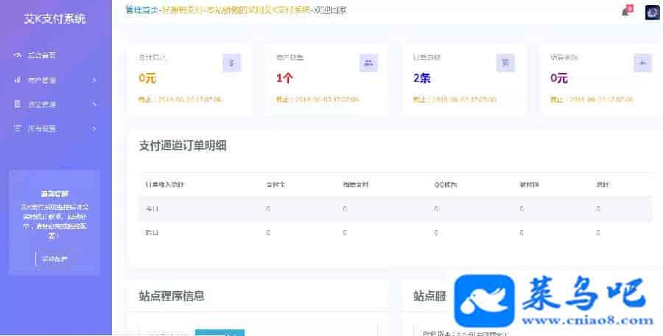Open the notification bell with red badge
Screen dimensions: 663x336
pos(628,10)
